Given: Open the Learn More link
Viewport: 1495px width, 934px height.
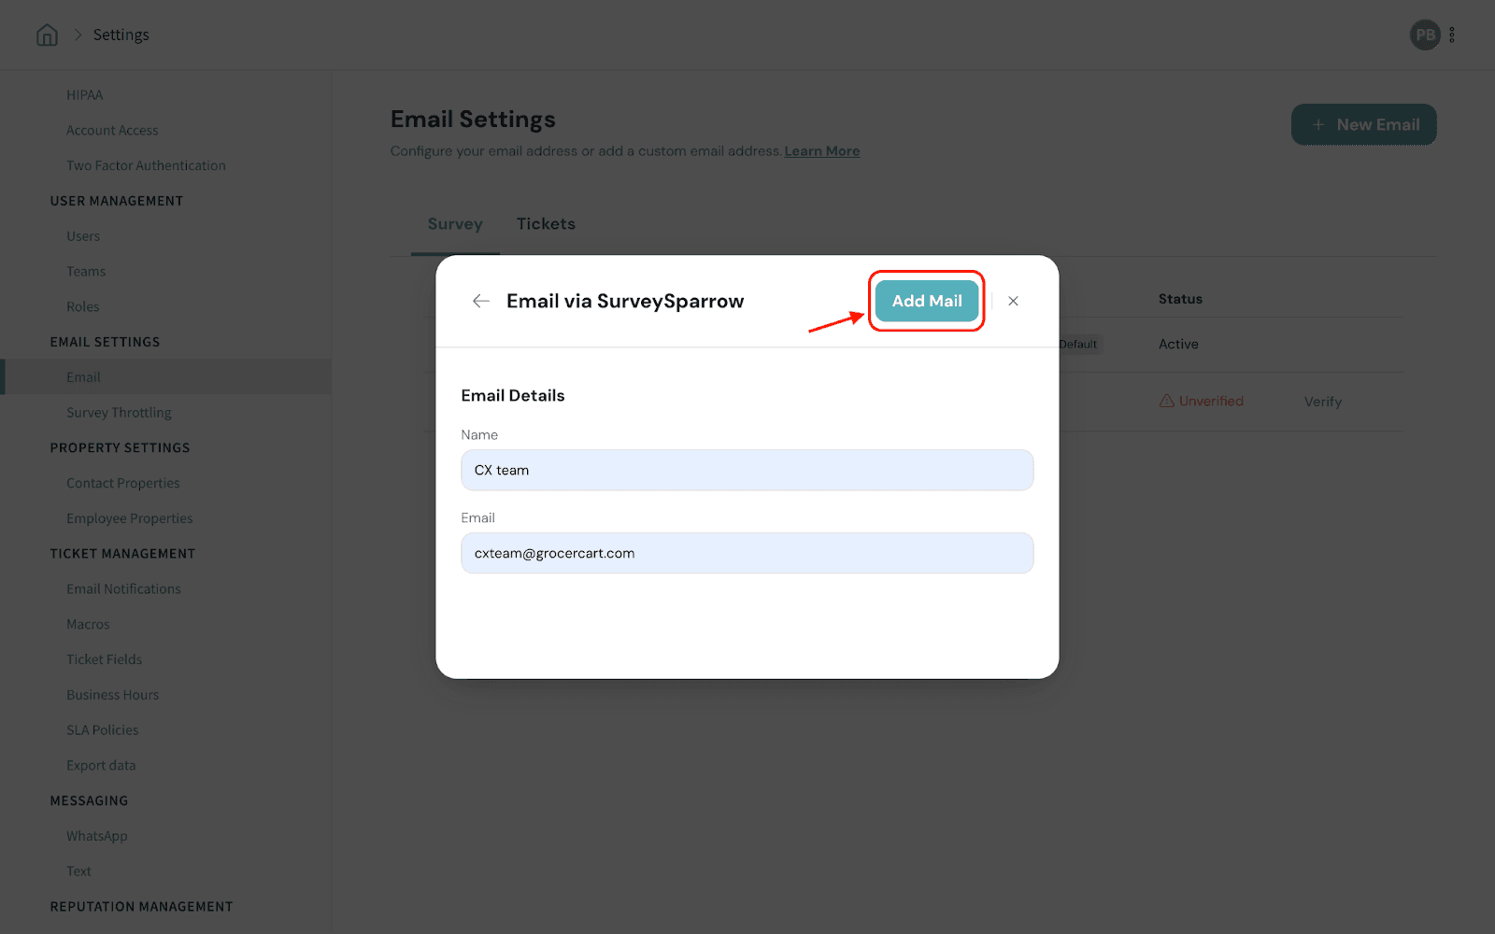Looking at the screenshot, I should click(821, 151).
